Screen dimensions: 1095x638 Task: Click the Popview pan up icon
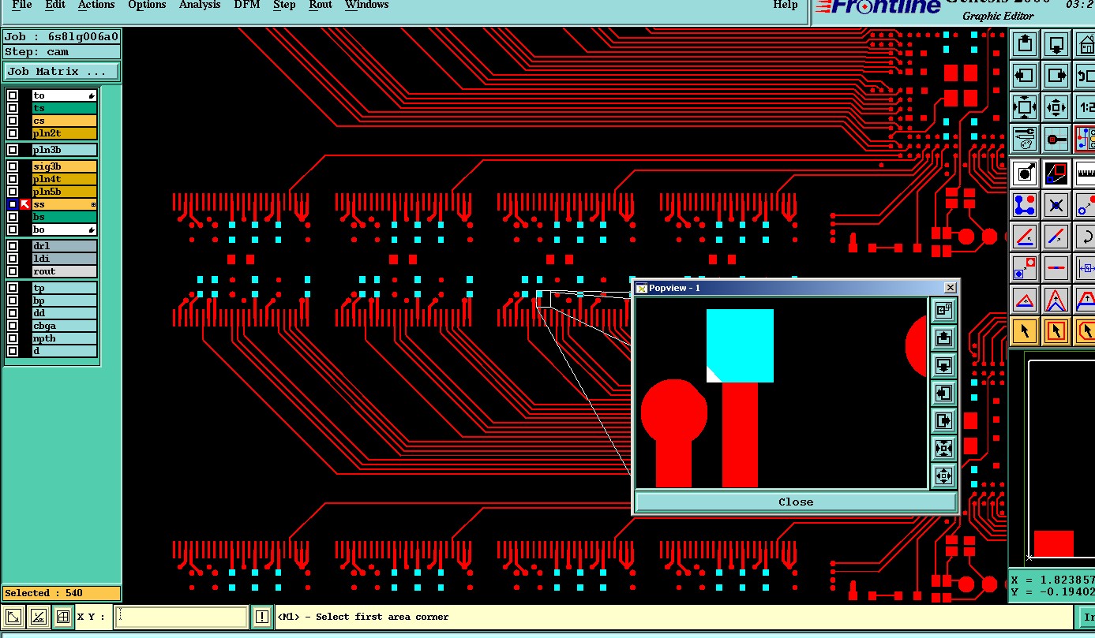point(943,338)
